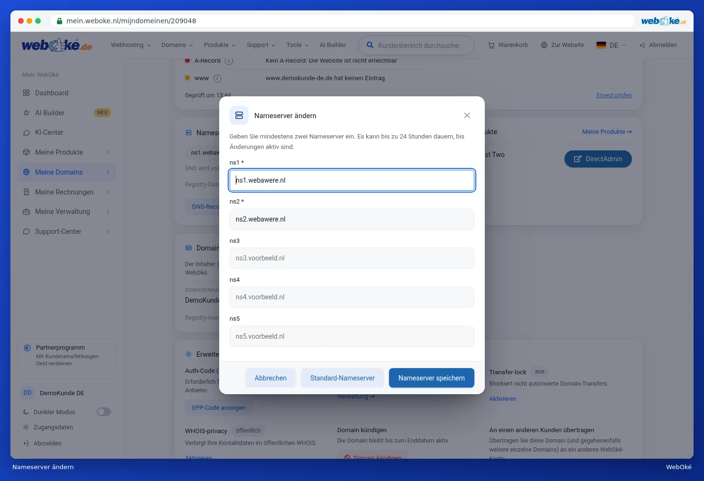Toggle the Dunkler Modus switch
This screenshot has height=481, width=704.
(x=104, y=412)
